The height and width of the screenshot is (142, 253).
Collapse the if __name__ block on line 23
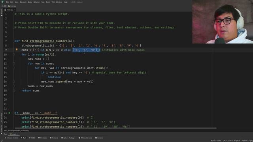click(14, 113)
